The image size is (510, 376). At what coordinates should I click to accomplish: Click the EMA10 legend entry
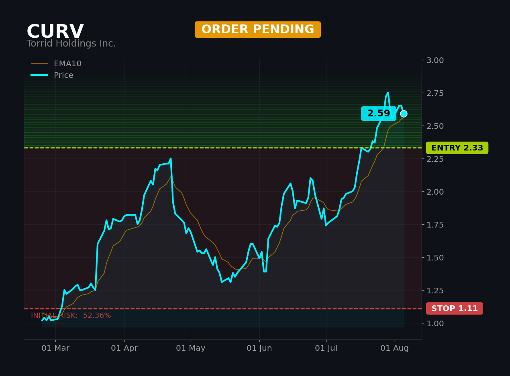pos(56,64)
